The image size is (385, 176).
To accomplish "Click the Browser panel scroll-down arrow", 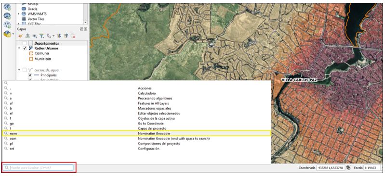I will tap(85, 22).
